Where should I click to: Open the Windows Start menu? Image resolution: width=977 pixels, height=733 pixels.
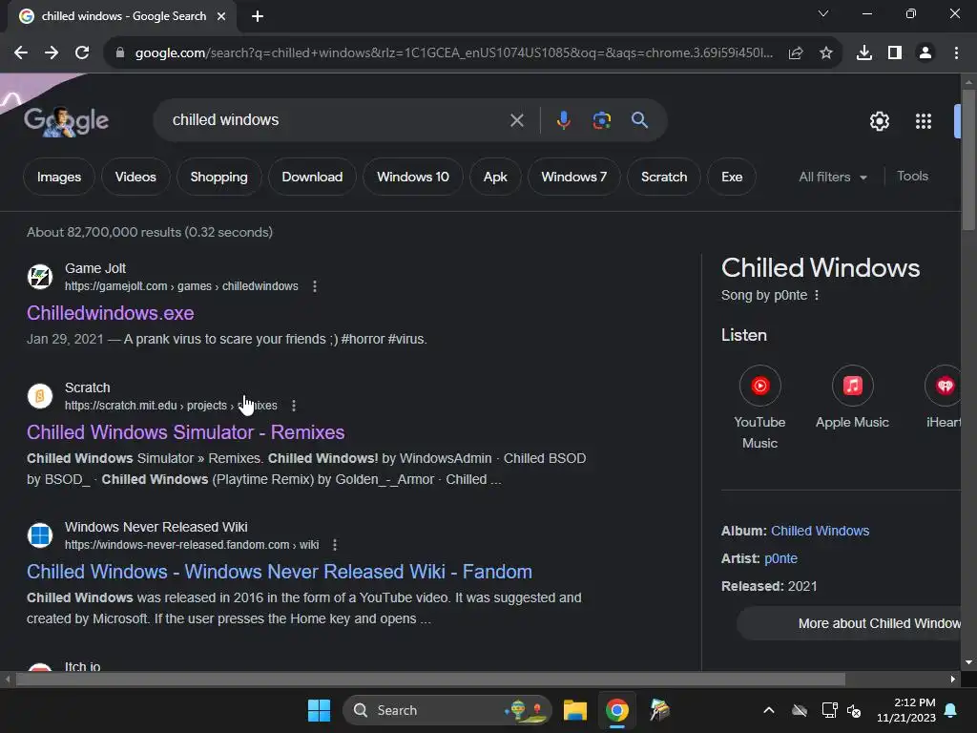(319, 710)
